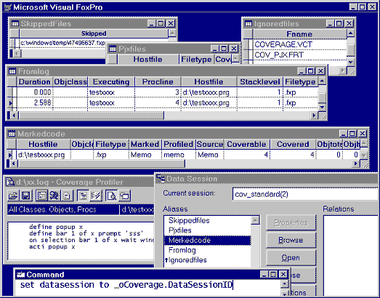
Task: Select Markedcode in the Aliases list
Action: click(208, 241)
